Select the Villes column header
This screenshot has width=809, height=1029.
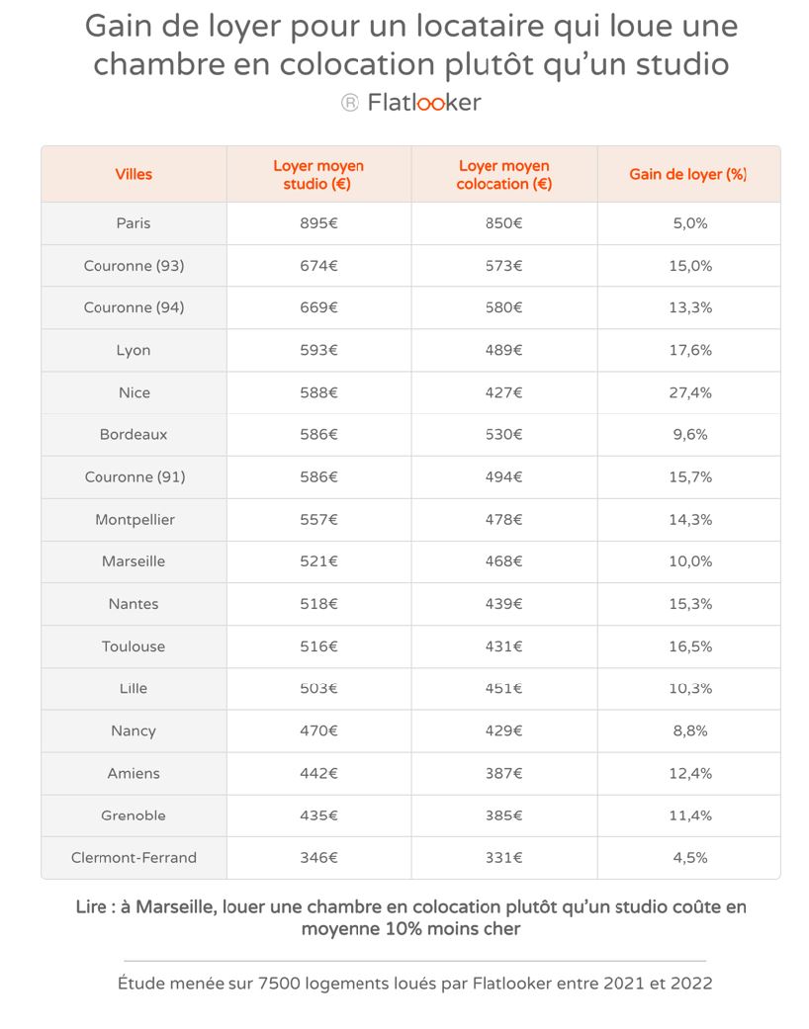coord(134,174)
